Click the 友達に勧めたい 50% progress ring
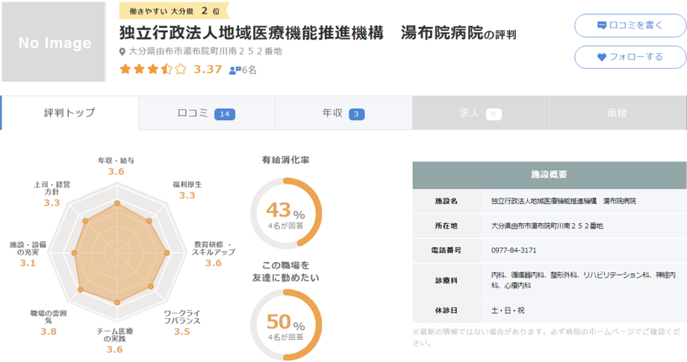Viewport: 687px width, 362px height. coord(286,325)
